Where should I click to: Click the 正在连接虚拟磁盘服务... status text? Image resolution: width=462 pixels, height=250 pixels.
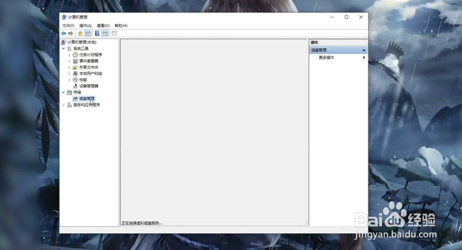(x=142, y=223)
